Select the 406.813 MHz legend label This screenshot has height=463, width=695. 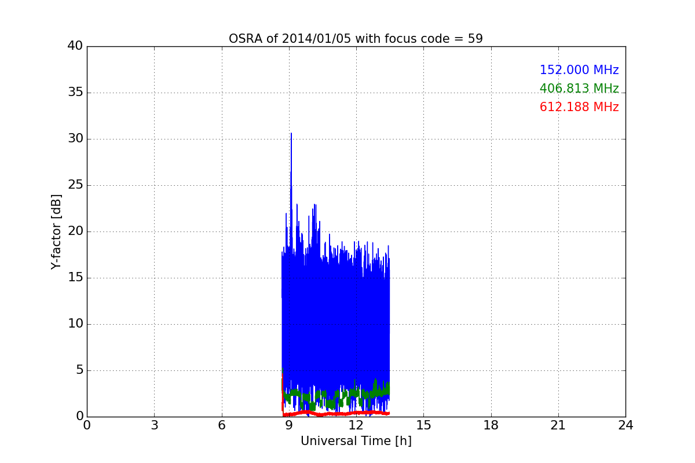tap(579, 89)
